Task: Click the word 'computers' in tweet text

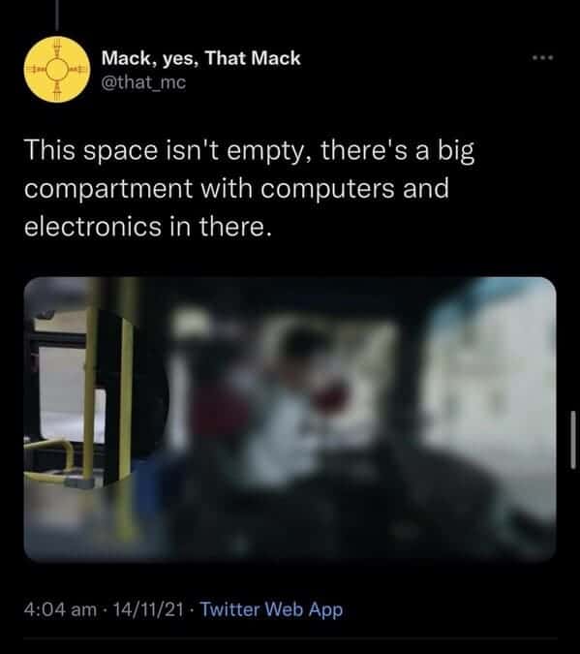Action: coord(327,189)
